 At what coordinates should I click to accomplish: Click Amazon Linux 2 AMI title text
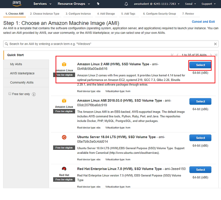coord(113,64)
